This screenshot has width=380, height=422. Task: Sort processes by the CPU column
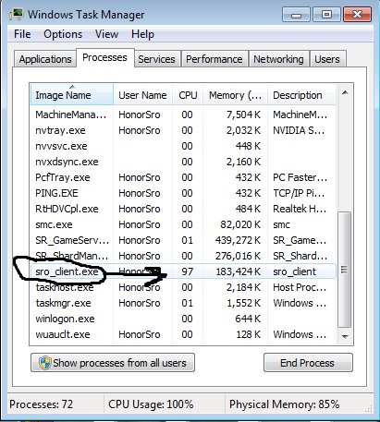coord(188,95)
